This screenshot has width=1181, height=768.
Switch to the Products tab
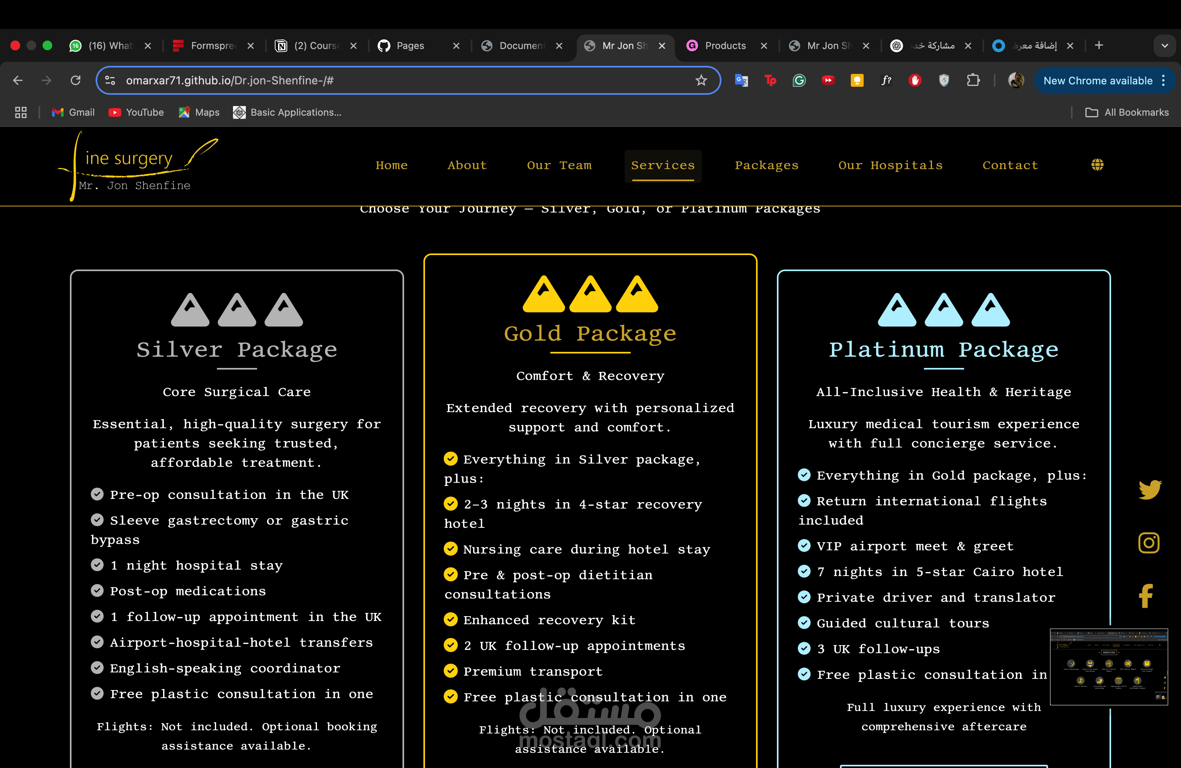click(x=725, y=46)
